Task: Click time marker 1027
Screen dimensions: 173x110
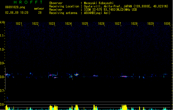Action: click(x=118, y=24)
